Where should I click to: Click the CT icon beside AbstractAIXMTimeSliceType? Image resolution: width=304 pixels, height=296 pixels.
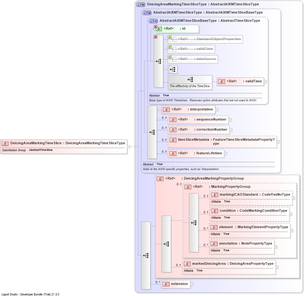[147, 13]
